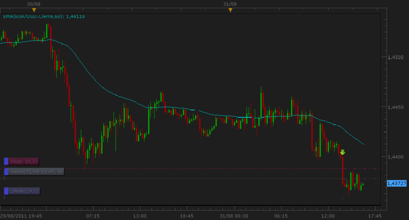Click the 30/08 triangle date marker
This screenshot has width=409, height=220.
34,10
